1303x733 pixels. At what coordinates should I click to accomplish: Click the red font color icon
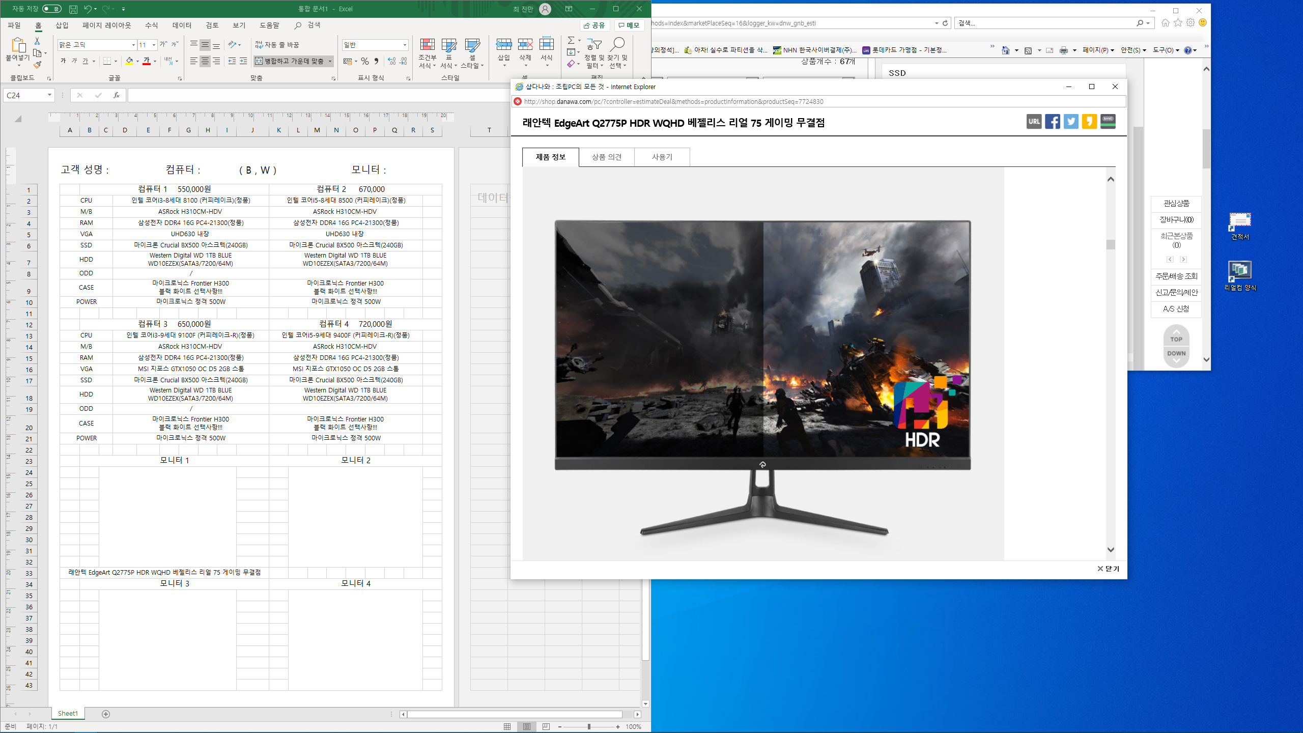coord(147,61)
